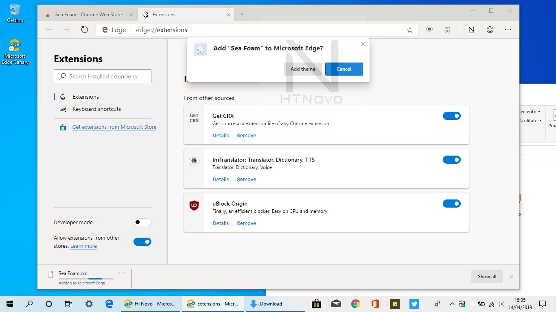Click the Extensions sidebar icon
The width and height of the screenshot is (556, 312).
tap(63, 97)
